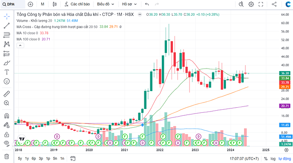Open the forecasting and measurement tools
This screenshot has height=163, width=293.
pyautogui.click(x=7, y=54)
